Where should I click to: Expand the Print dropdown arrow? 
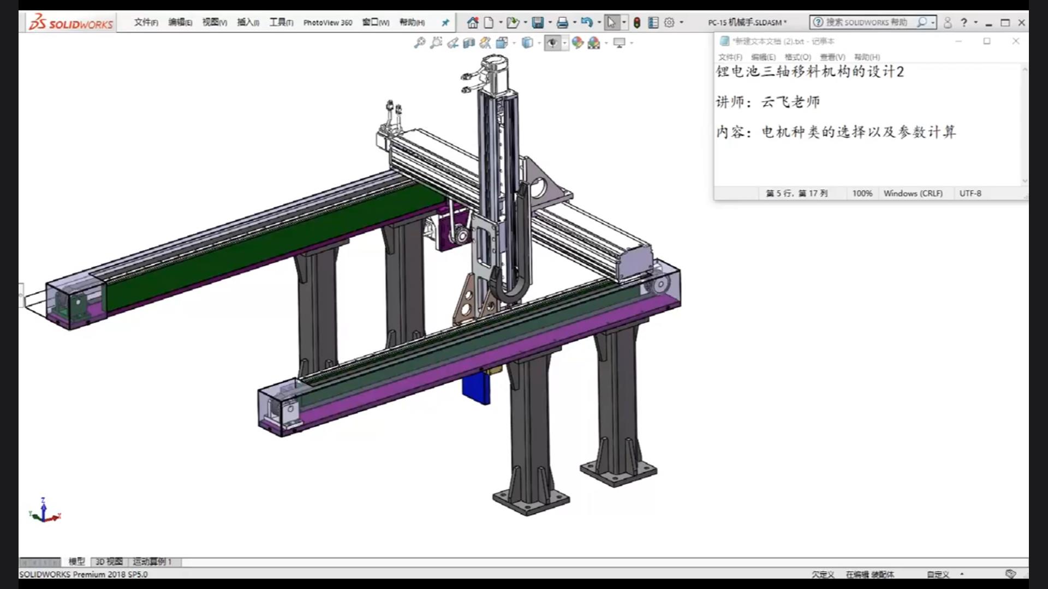pos(575,22)
